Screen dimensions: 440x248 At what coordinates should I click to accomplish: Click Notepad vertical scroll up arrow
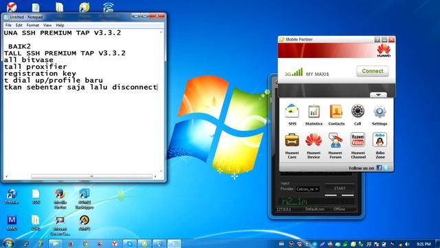pyautogui.click(x=161, y=32)
